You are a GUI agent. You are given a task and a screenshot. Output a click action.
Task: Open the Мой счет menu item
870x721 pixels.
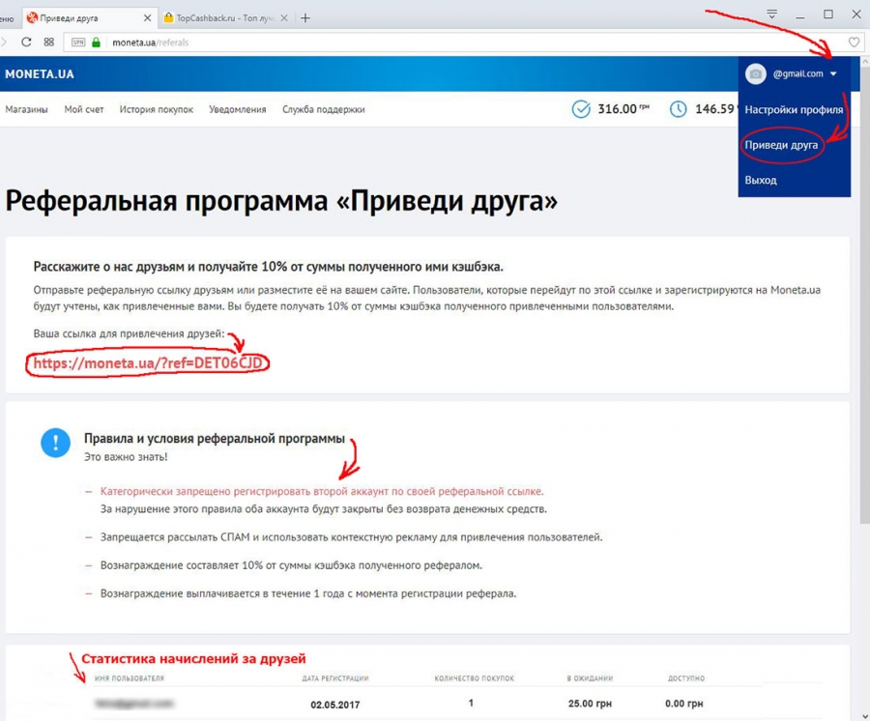click(x=84, y=109)
